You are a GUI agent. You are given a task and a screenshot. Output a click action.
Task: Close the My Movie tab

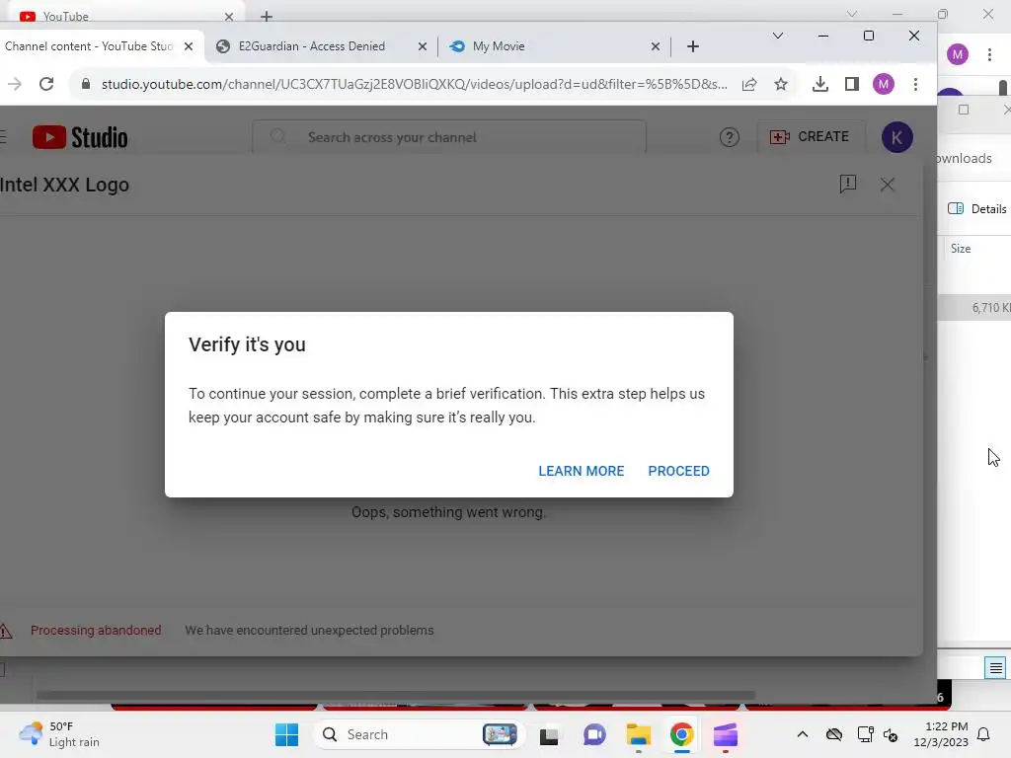656,46
